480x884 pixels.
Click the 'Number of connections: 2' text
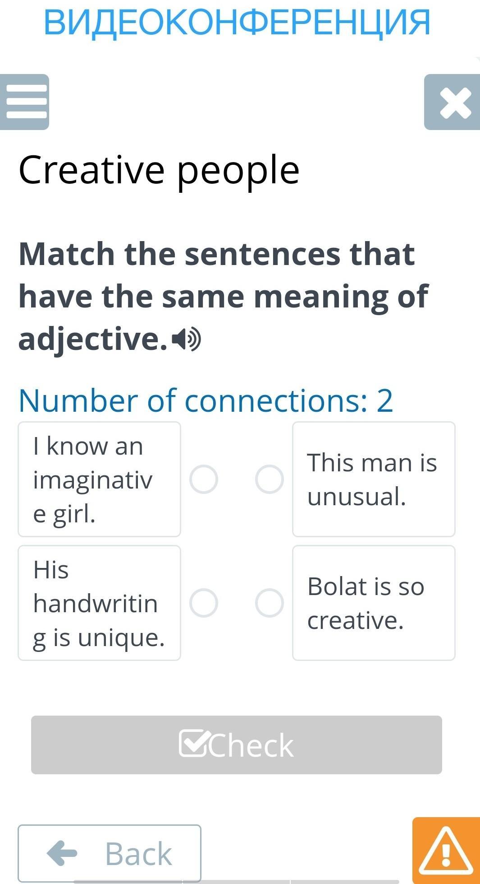point(206,400)
